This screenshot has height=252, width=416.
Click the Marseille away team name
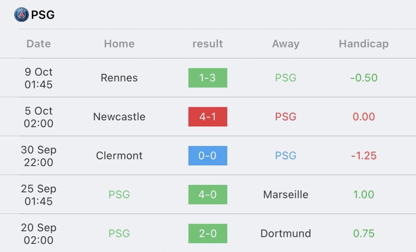[286, 195]
